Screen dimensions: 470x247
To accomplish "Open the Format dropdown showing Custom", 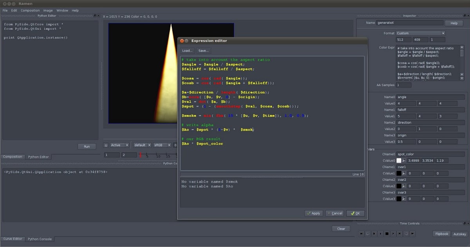I will click(420, 33).
